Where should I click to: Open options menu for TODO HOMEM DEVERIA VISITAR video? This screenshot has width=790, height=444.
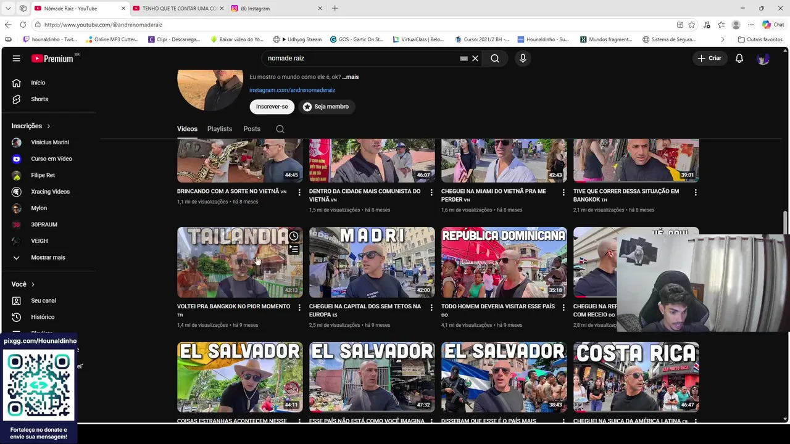pyautogui.click(x=563, y=307)
